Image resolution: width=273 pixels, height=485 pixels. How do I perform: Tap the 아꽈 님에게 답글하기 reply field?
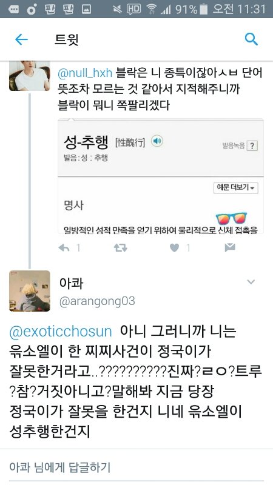point(136,467)
